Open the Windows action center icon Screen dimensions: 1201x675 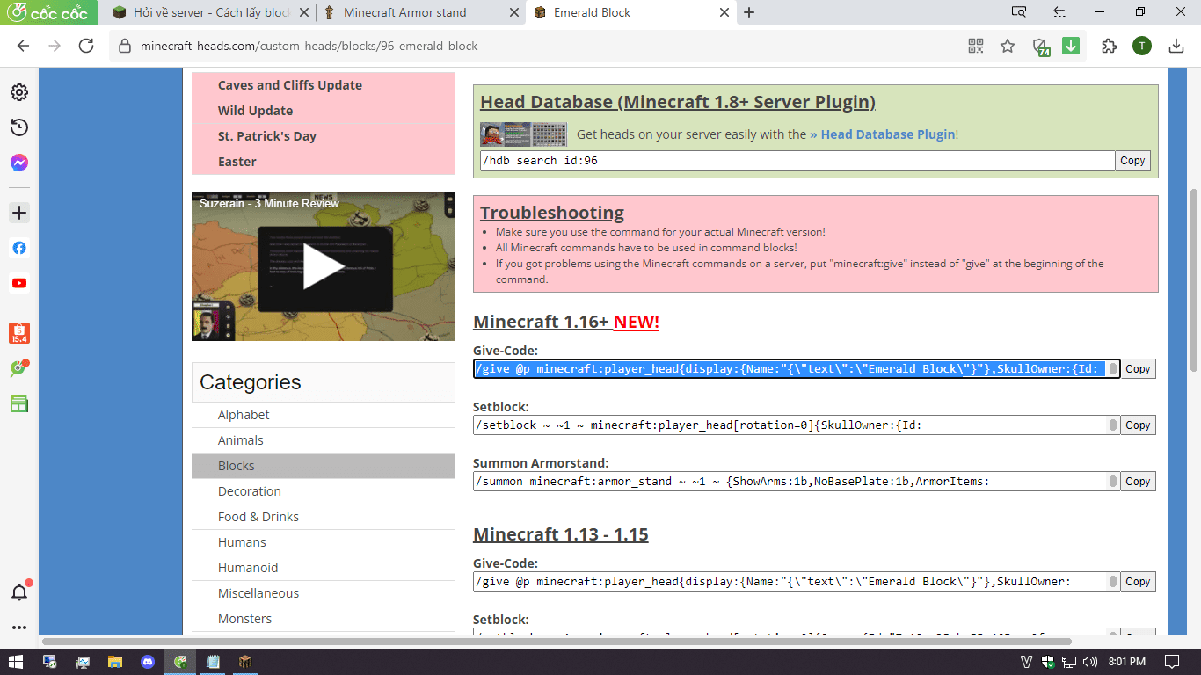click(1172, 661)
